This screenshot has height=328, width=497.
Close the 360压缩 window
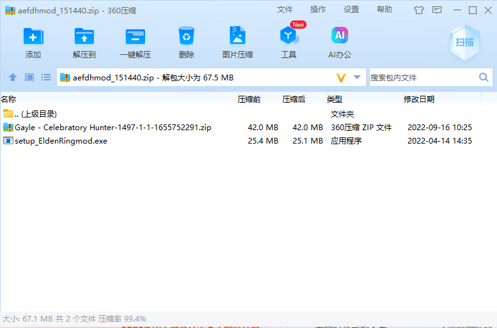(488, 10)
